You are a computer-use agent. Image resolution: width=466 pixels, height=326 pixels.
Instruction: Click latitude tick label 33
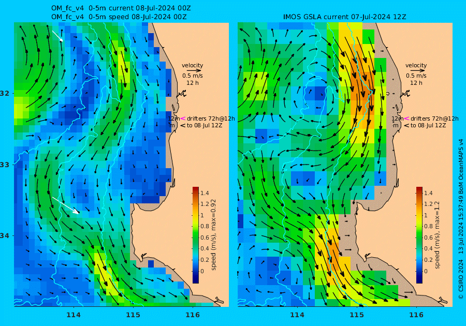click(x=5, y=165)
